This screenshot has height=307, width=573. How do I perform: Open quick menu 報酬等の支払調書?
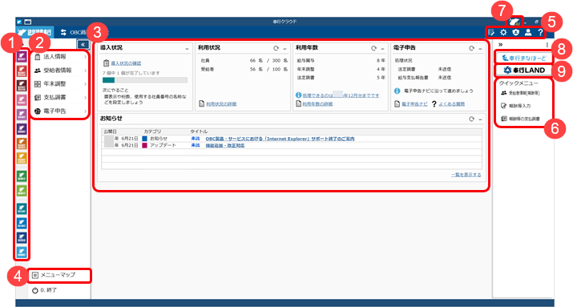click(521, 119)
